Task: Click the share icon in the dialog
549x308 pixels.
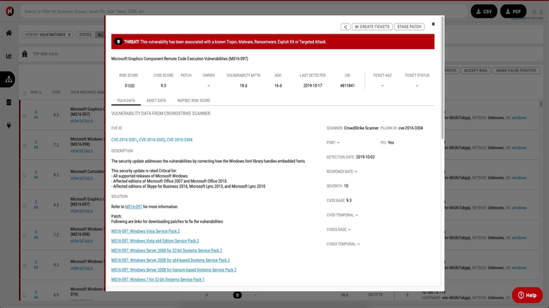Action: 346,27
